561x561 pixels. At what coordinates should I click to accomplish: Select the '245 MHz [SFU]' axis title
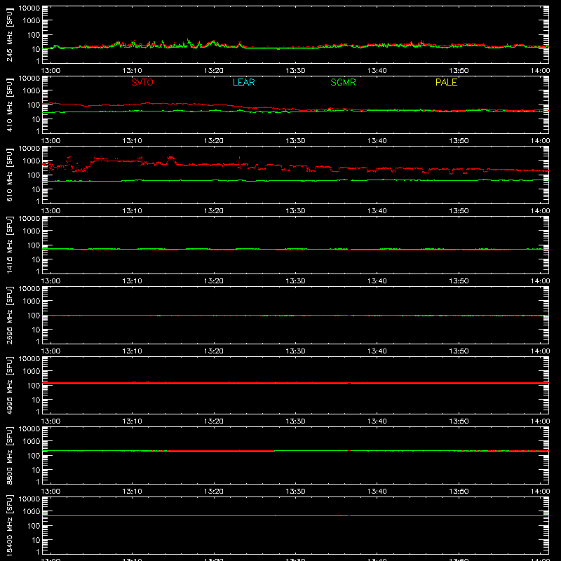pyautogui.click(x=9, y=35)
